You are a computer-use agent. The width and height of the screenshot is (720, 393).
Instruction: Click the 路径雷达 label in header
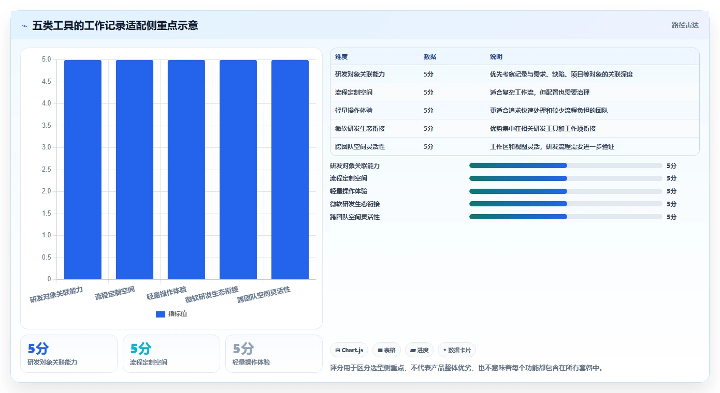click(x=685, y=25)
